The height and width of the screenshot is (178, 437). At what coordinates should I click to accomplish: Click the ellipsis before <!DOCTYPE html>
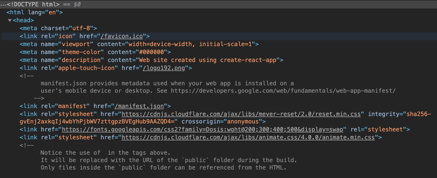(3, 5)
